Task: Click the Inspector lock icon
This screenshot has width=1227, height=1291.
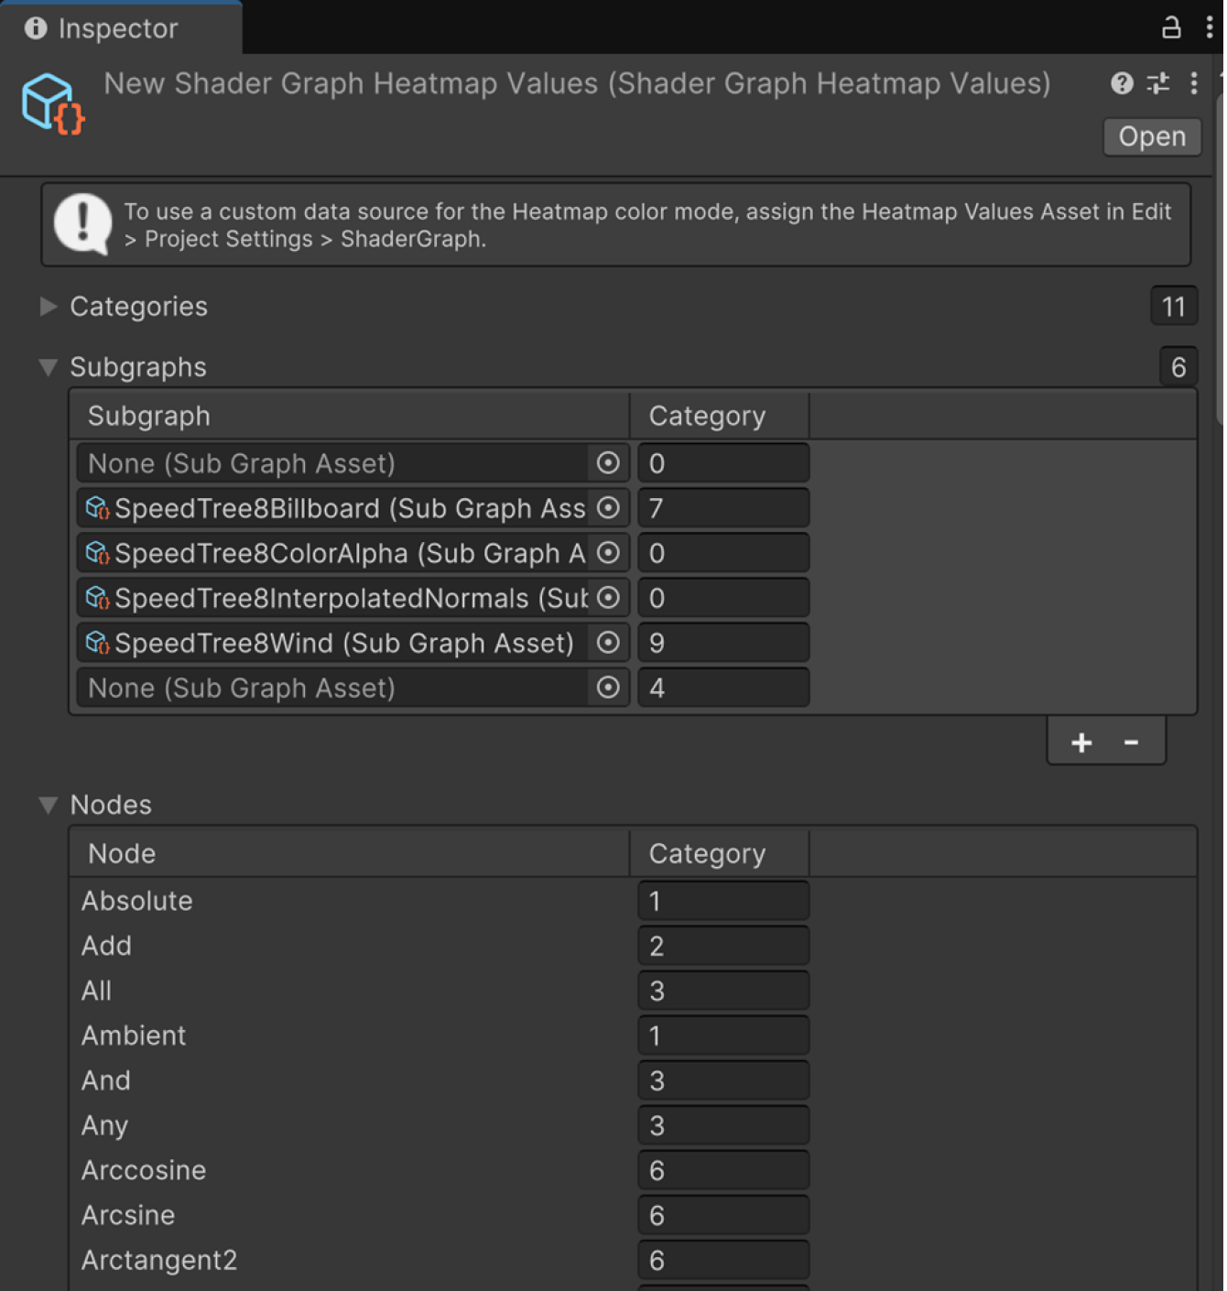Action: pos(1171,27)
